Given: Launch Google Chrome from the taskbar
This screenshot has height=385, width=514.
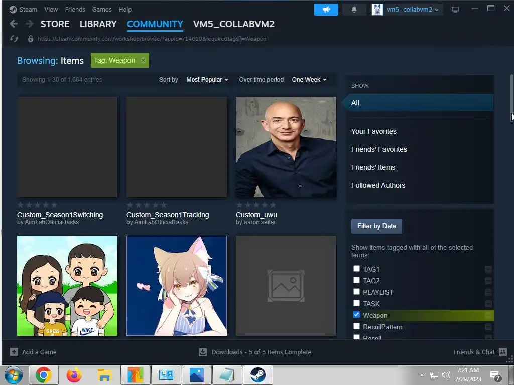Looking at the screenshot, I should 44,375.
